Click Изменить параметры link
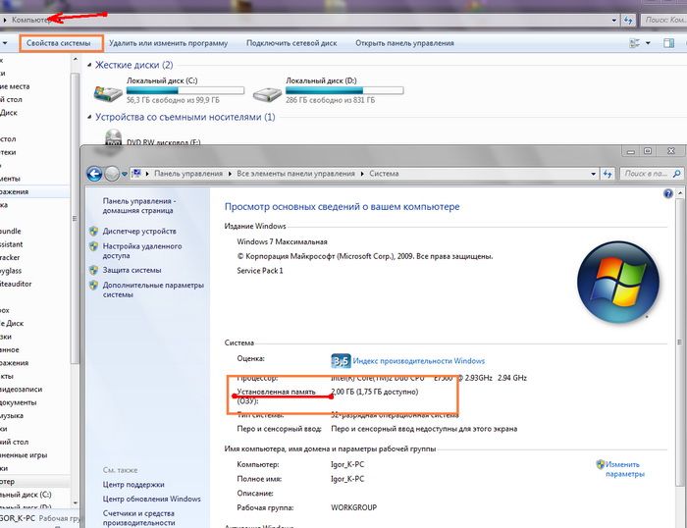This screenshot has width=687, height=528. click(x=625, y=469)
